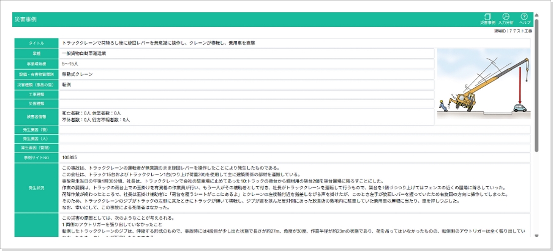This screenshot has width=553, height=251.
Task: Click the empty 発生要因（物）field
Action: tap(294, 129)
